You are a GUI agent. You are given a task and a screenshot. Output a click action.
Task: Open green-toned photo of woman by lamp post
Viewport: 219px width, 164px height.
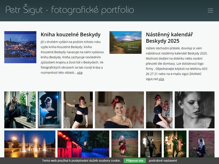click(x=175, y=144)
